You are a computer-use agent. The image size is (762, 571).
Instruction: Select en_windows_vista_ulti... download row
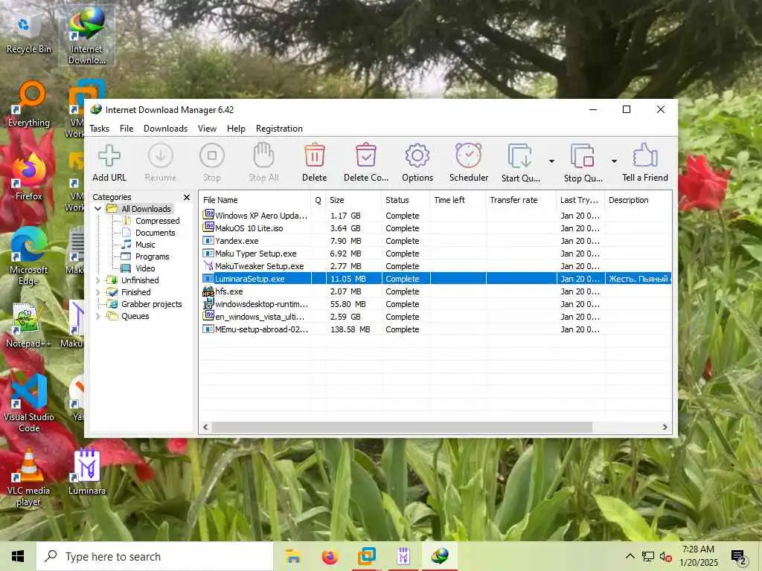(x=436, y=317)
